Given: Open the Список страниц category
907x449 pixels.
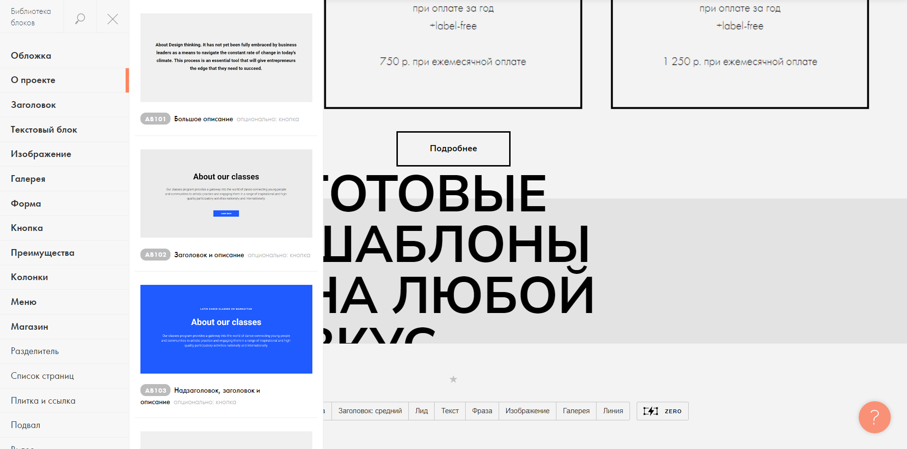Looking at the screenshot, I should pyautogui.click(x=64, y=376).
